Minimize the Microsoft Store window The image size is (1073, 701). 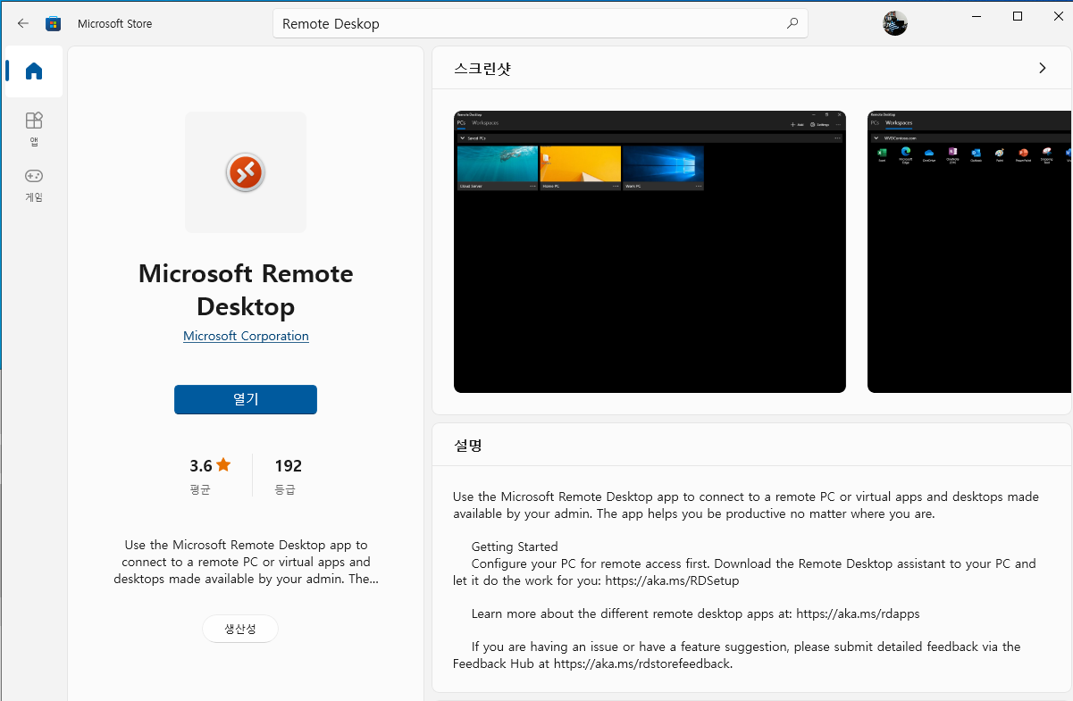point(977,16)
